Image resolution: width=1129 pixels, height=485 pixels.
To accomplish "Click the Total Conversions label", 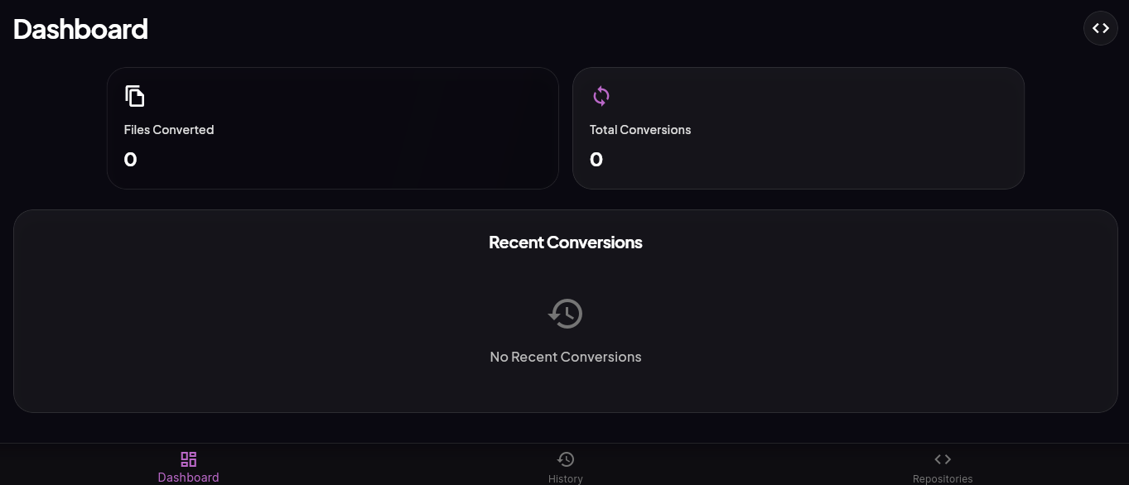I will [640, 130].
